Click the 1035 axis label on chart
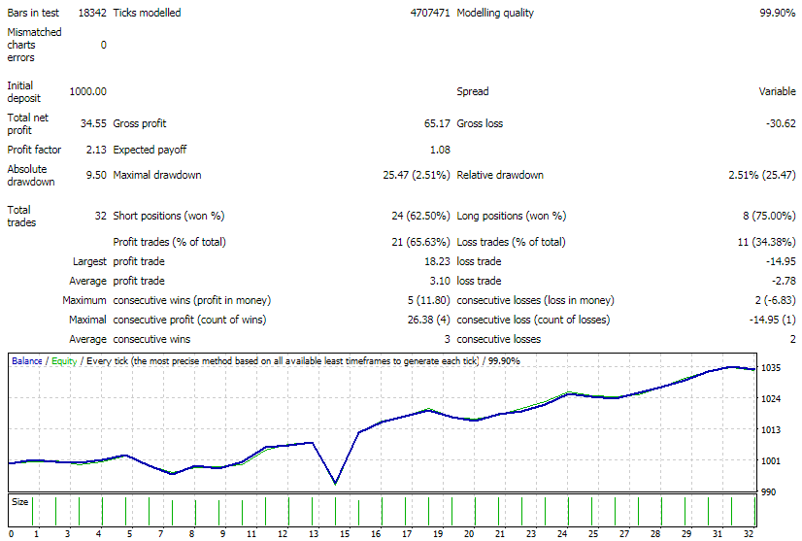The height and width of the screenshot is (541, 802). click(x=771, y=368)
